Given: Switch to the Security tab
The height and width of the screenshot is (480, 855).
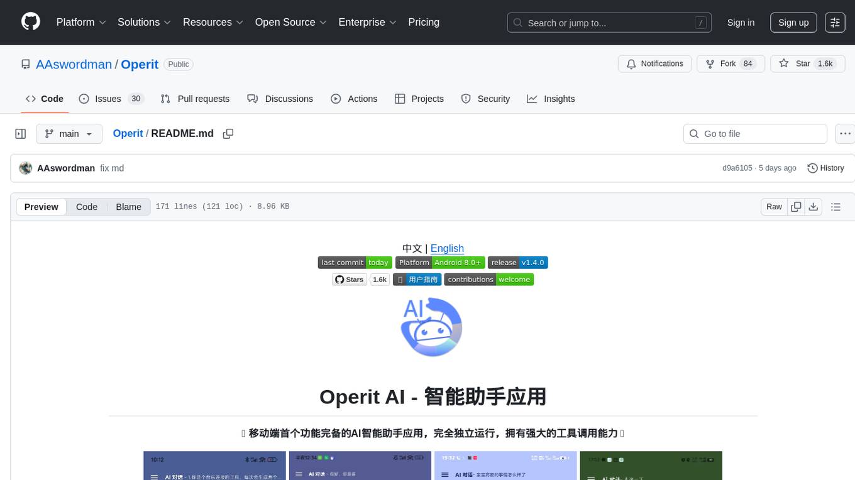Looking at the screenshot, I should coord(485,99).
